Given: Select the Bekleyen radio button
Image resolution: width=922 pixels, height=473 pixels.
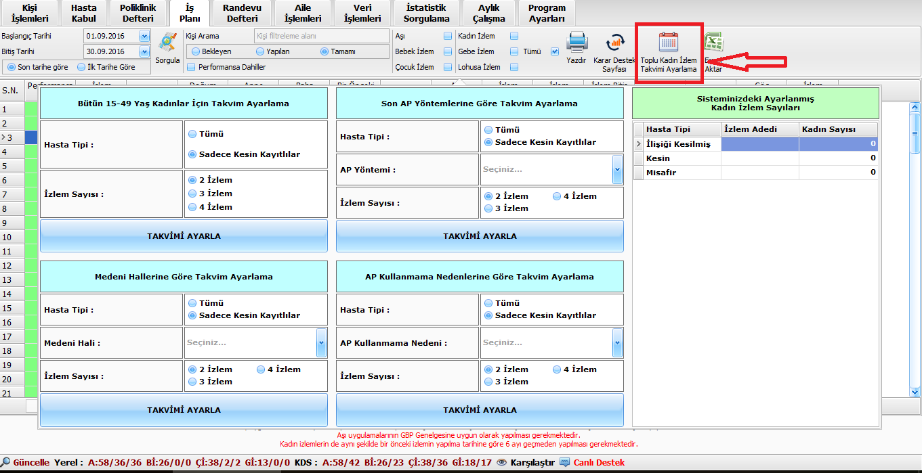Looking at the screenshot, I should pyautogui.click(x=196, y=51).
